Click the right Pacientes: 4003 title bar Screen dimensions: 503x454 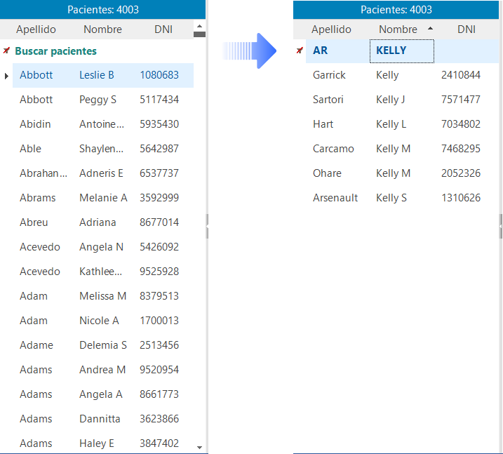[x=396, y=9]
